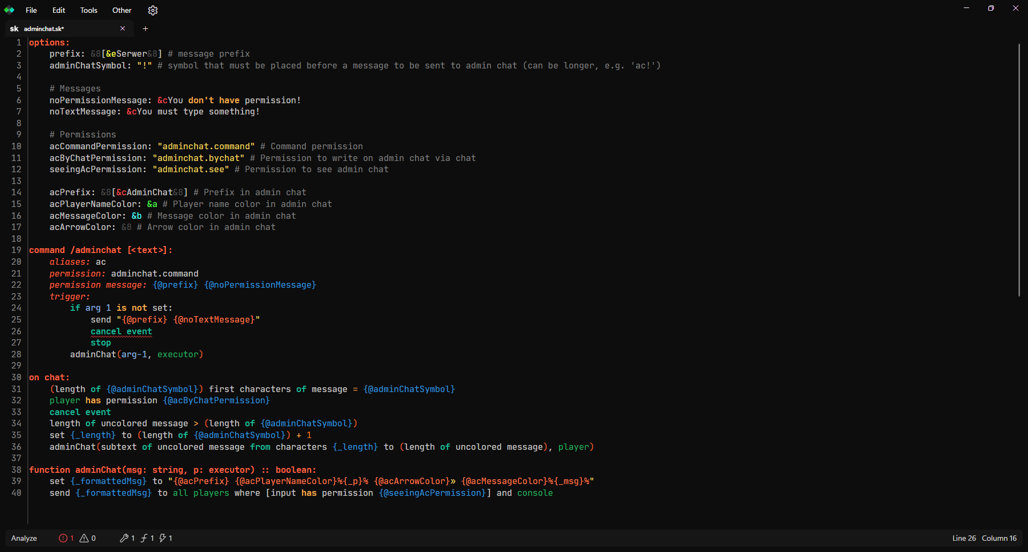Click the Column 16 indicator
1028x552 pixels.
tap(999, 538)
